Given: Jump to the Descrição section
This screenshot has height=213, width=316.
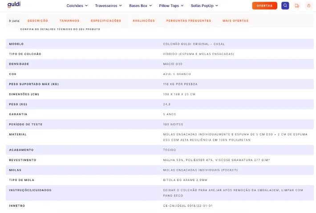Looking at the screenshot, I should (38, 21).
